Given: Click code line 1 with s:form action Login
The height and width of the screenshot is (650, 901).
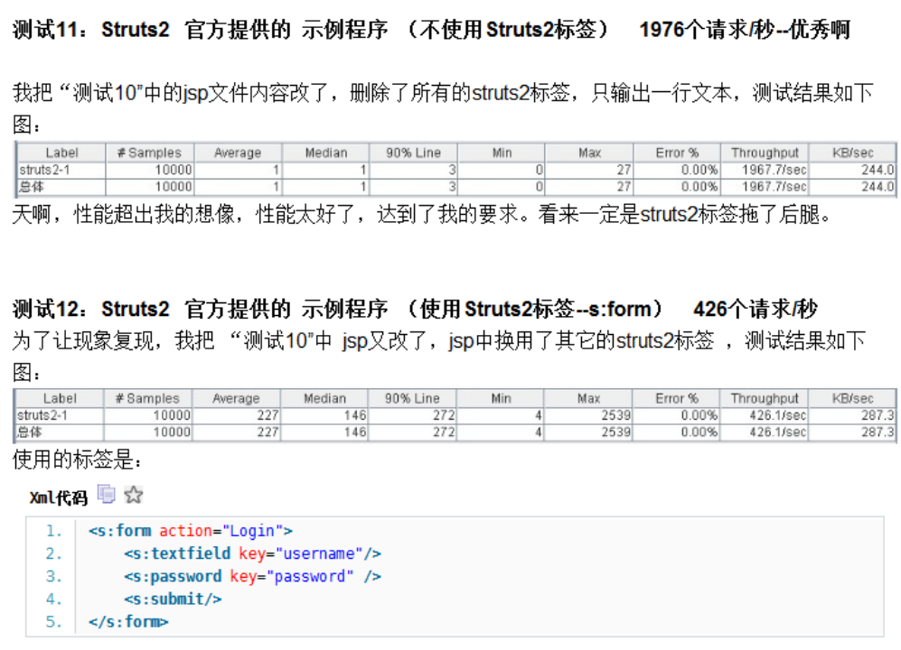Looking at the screenshot, I should point(191,531).
